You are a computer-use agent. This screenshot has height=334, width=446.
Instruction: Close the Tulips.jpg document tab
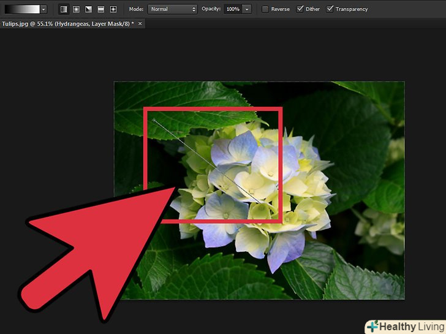point(140,23)
